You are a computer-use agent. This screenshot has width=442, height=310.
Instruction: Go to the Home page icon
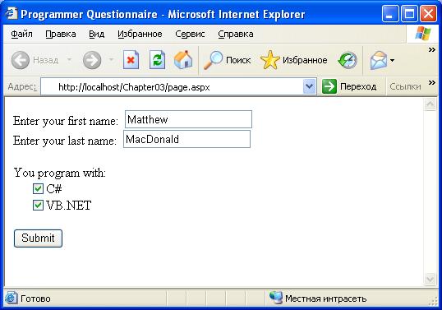pyautogui.click(x=183, y=60)
